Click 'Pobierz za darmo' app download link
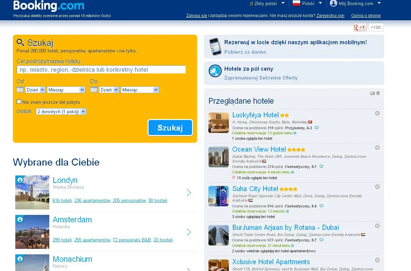This screenshot has width=411, height=271. coord(245,52)
